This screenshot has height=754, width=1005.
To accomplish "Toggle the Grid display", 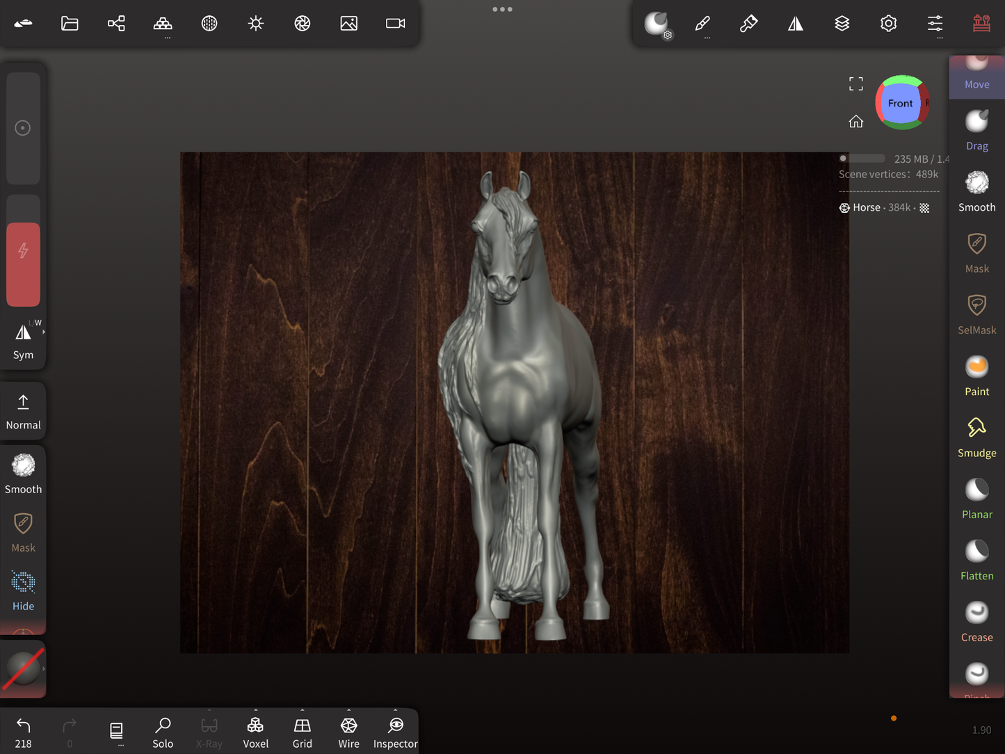I will pyautogui.click(x=302, y=732).
